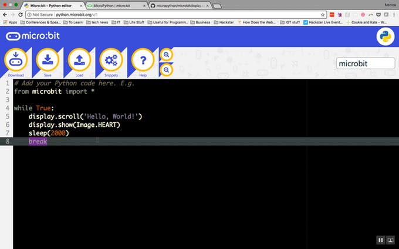Click the Download to micro:bit button

click(x=16, y=60)
